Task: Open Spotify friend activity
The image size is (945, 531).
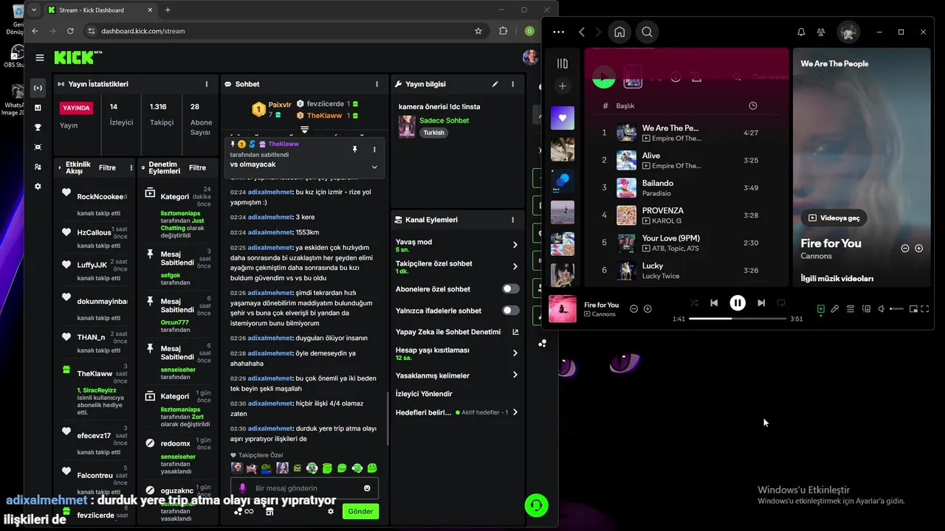Action: point(821,32)
